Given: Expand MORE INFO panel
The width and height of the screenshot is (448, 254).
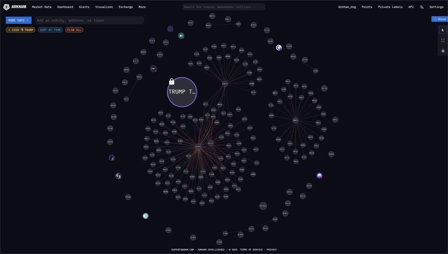Looking at the screenshot, I should (19, 20).
